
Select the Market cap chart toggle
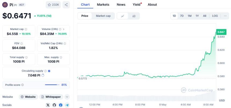tap(103, 16)
